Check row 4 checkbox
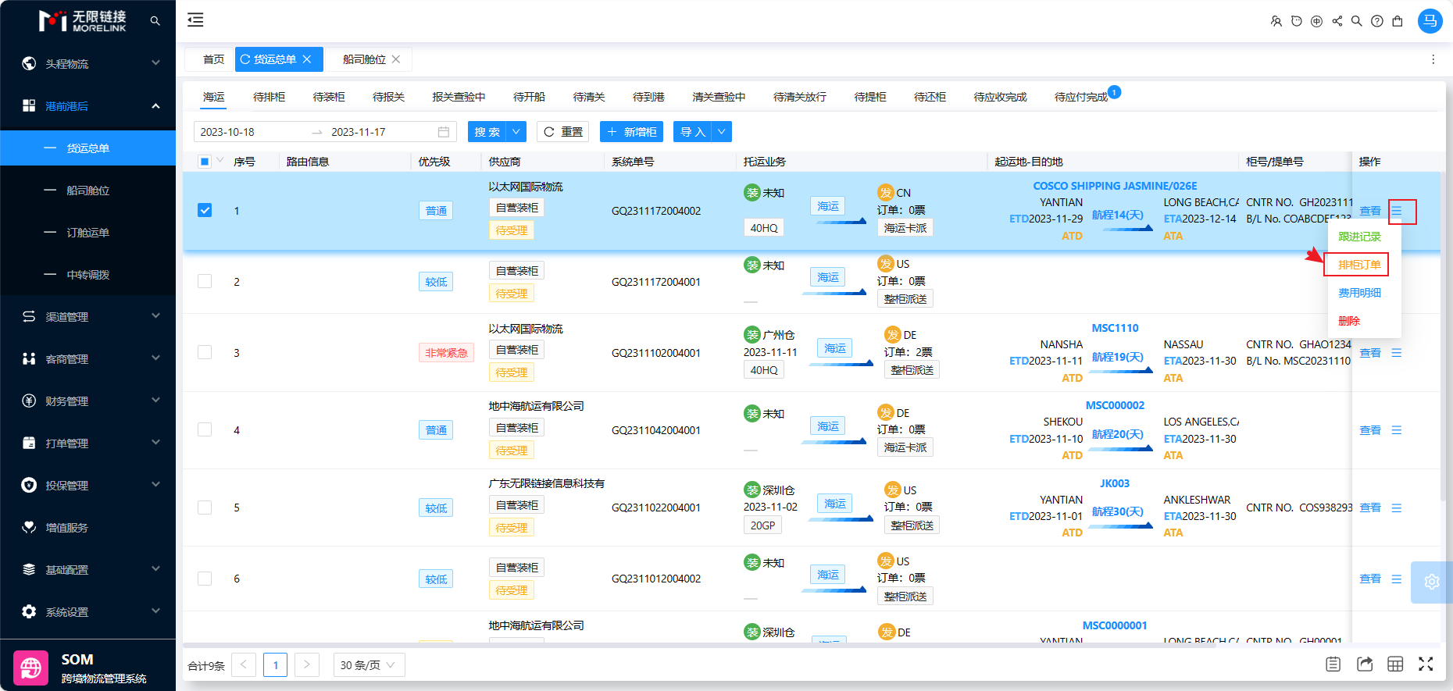 pos(205,430)
